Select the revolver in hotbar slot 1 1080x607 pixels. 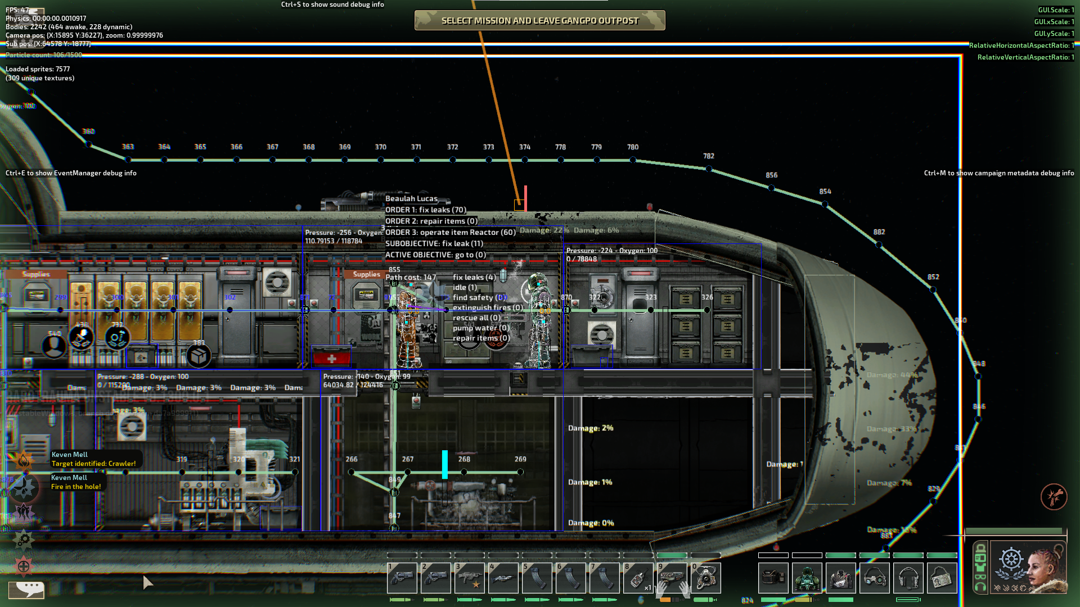pyautogui.click(x=402, y=578)
